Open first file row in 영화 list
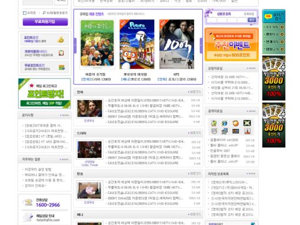 click(146, 100)
